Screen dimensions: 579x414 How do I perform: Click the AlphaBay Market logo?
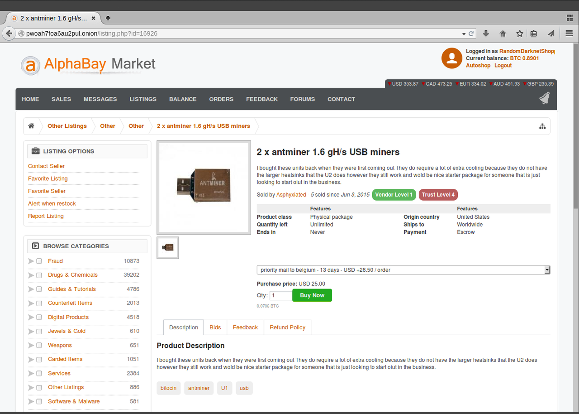point(89,64)
